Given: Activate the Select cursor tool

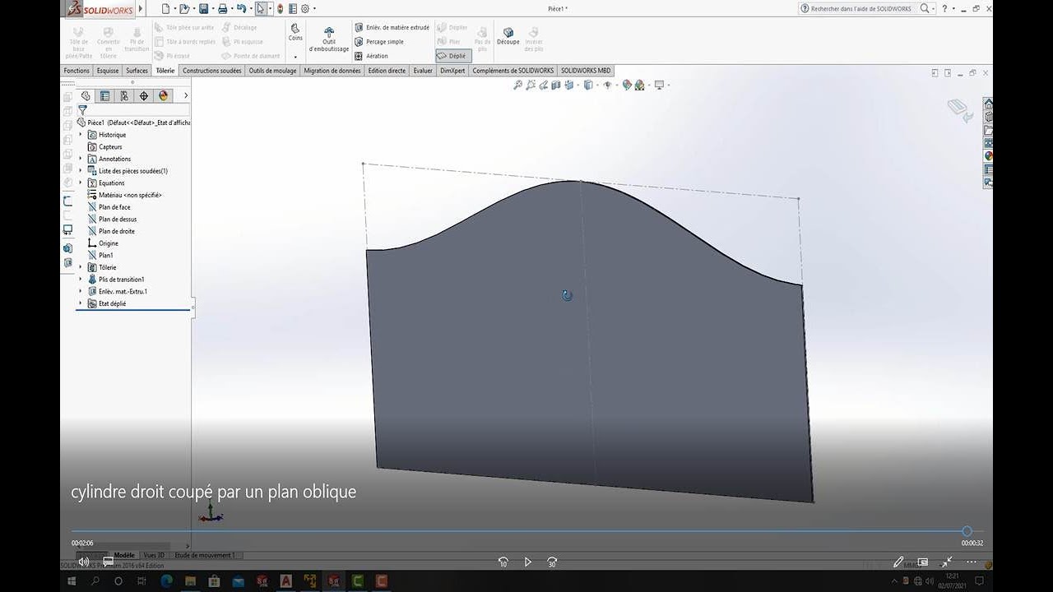Looking at the screenshot, I should (x=261, y=9).
